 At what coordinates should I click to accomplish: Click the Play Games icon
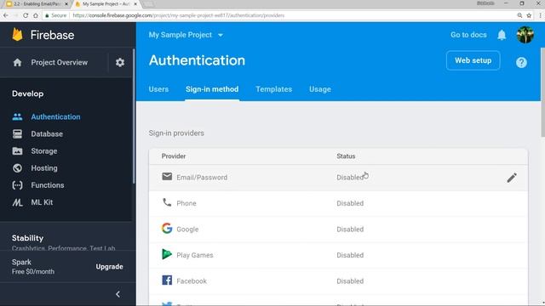coord(167,254)
